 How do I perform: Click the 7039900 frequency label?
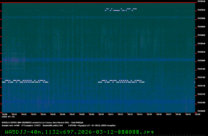coord(201,18)
